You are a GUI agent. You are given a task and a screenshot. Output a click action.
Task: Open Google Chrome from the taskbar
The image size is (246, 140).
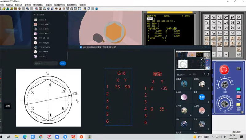41,137
